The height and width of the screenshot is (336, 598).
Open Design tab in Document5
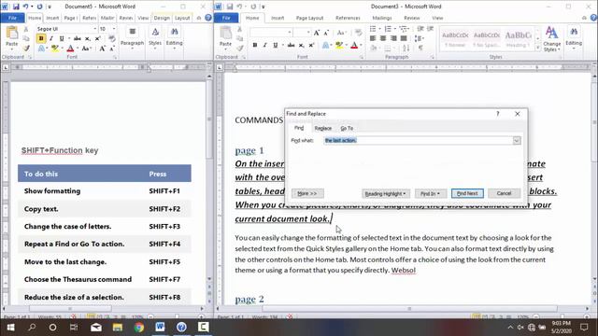pyautogui.click(x=162, y=18)
